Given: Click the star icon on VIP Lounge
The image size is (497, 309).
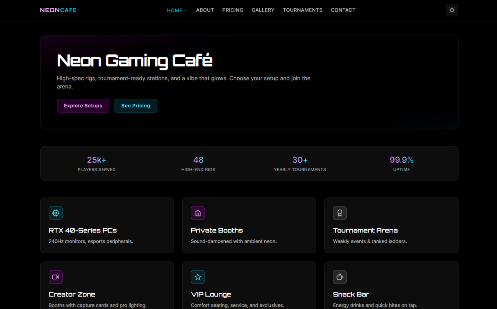Looking at the screenshot, I should pyautogui.click(x=198, y=277).
